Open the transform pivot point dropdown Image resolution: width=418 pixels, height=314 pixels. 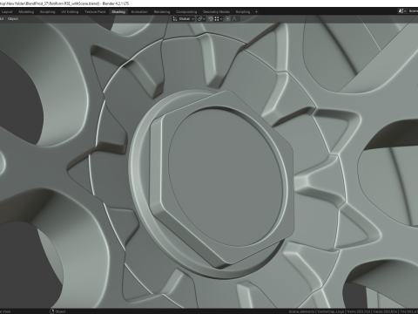point(201,19)
